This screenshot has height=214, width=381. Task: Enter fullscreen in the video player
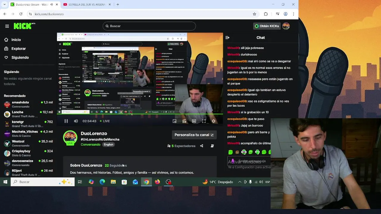pos(204,121)
